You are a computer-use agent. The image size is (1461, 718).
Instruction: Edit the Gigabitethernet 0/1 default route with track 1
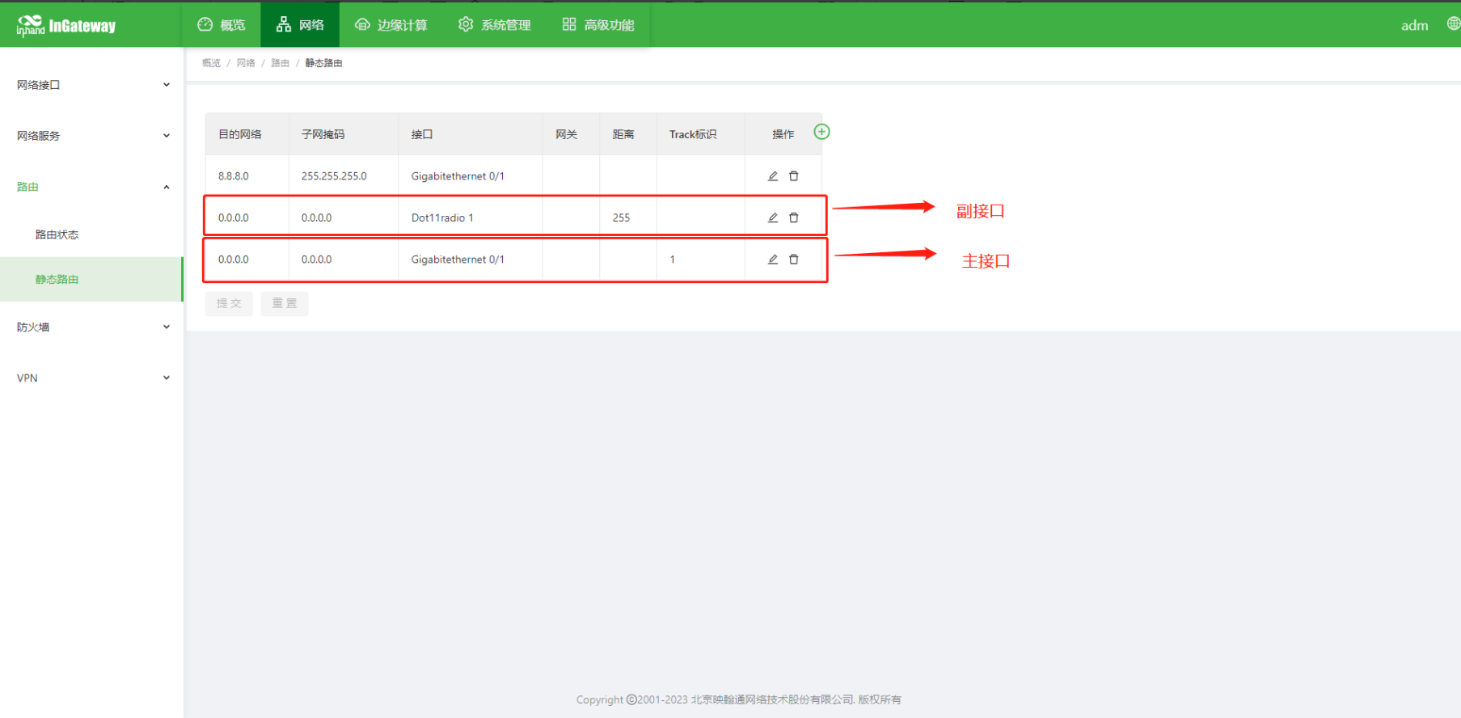pyautogui.click(x=772, y=260)
